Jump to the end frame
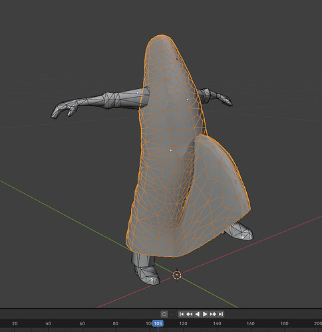Screen dimensions: 322x332 [221, 314]
